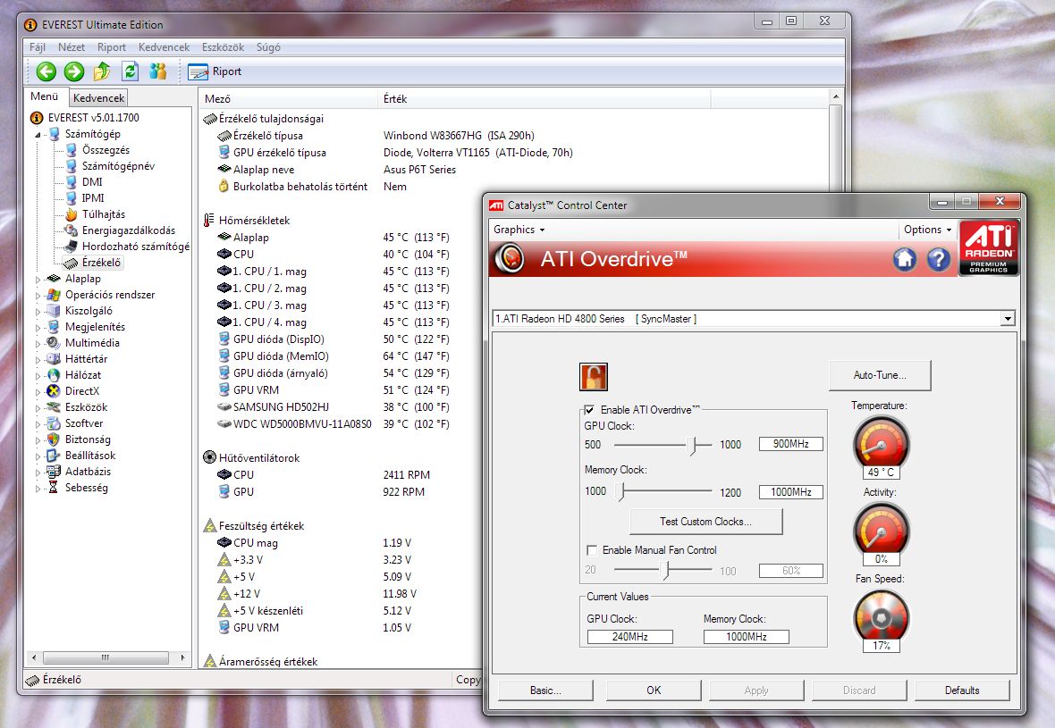Open the Kedvencek menu in the menu bar
The height and width of the screenshot is (728, 1055).
tap(165, 47)
